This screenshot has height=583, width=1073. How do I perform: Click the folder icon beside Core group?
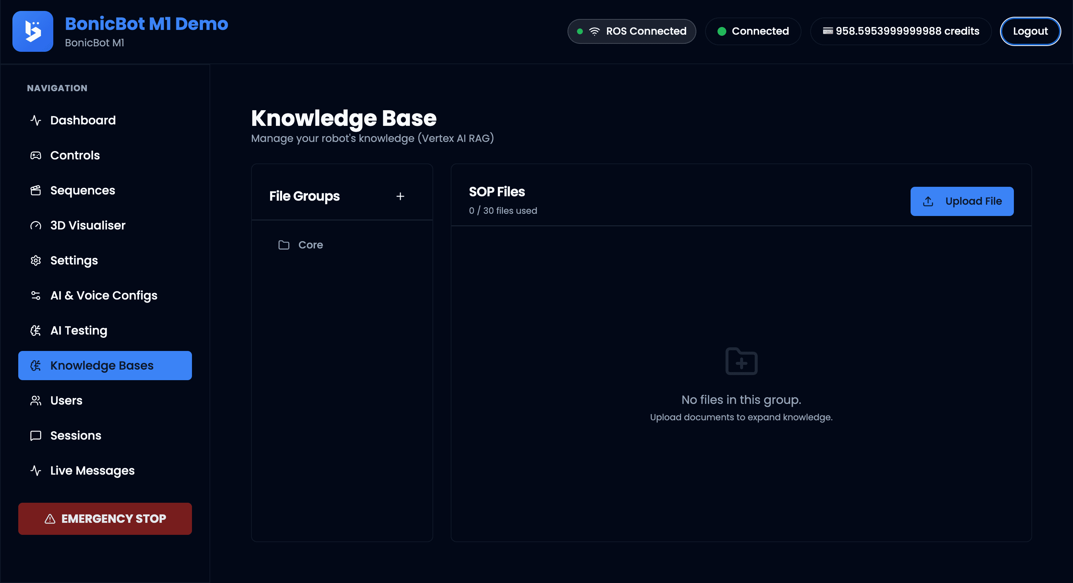[284, 245]
